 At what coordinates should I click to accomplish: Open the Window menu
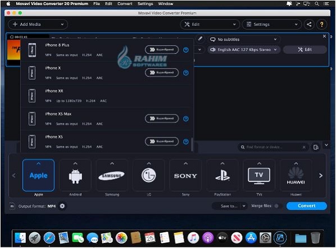[166, 3]
